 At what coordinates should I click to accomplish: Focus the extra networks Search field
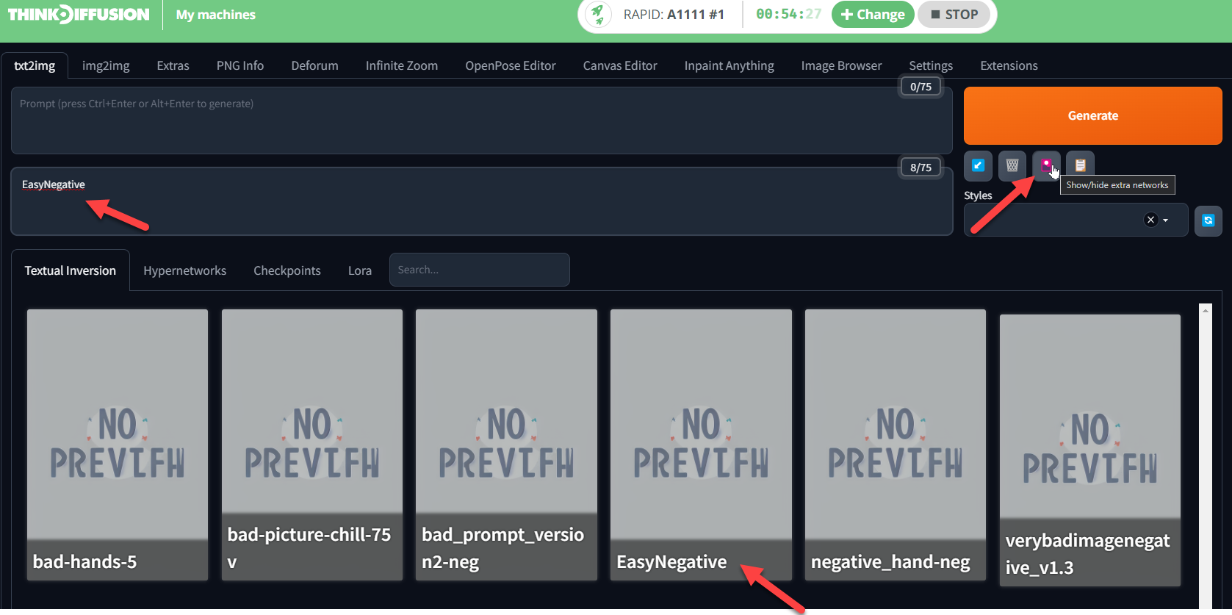pyautogui.click(x=479, y=270)
